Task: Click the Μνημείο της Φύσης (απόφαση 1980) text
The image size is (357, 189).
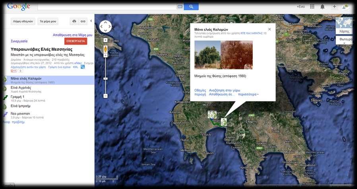Action: pyautogui.click(x=220, y=76)
